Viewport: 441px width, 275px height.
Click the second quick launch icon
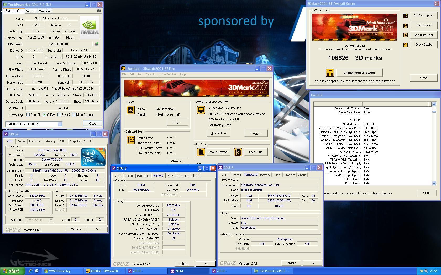click(36, 271)
